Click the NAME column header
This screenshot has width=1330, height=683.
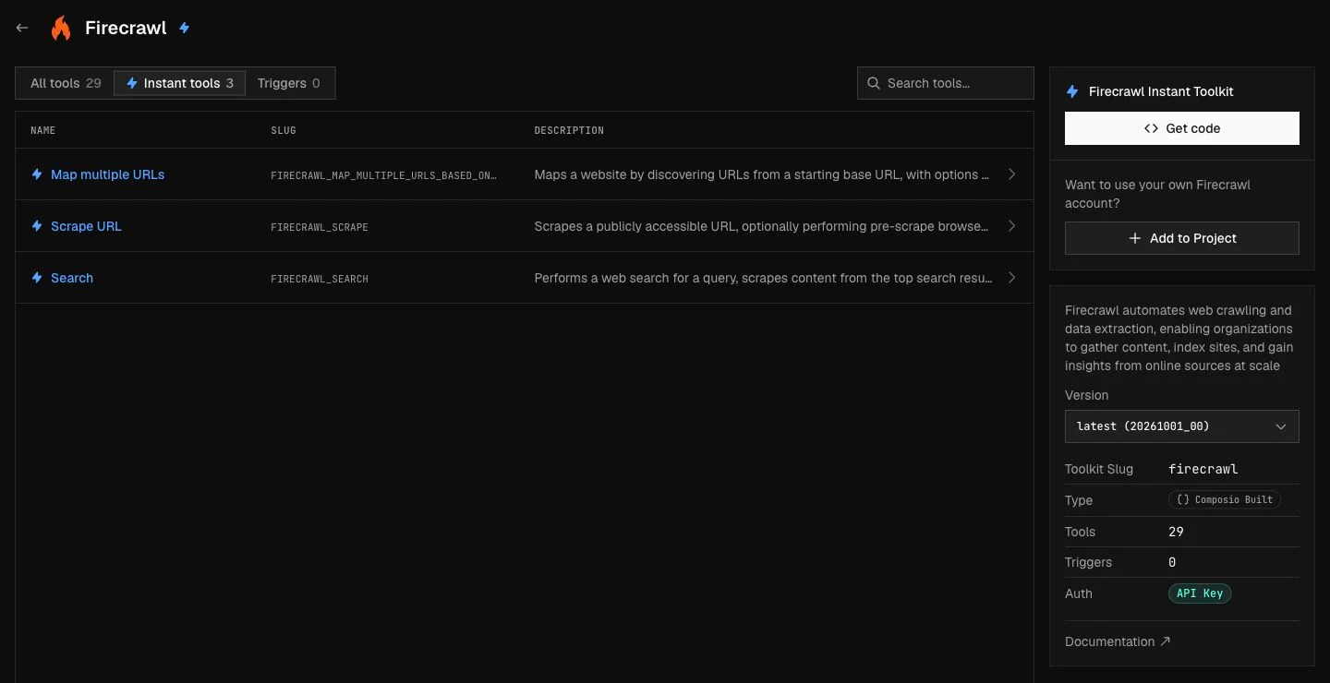[x=42, y=130]
